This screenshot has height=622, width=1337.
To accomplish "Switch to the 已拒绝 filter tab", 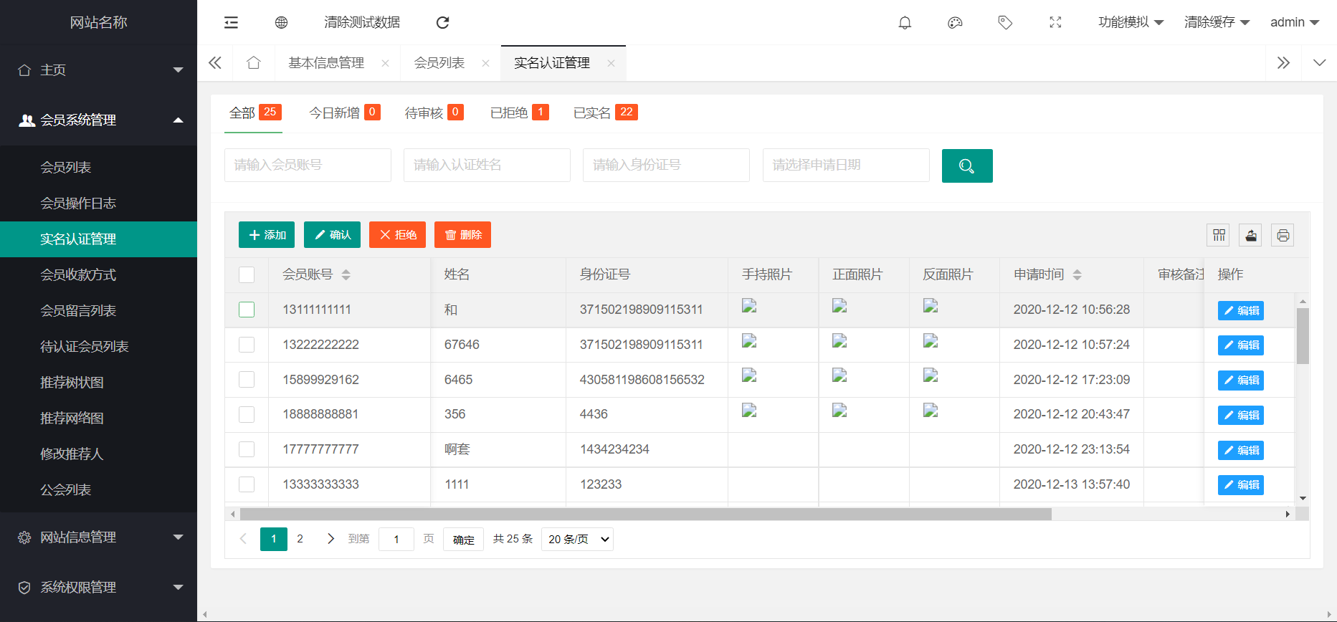I will click(x=519, y=113).
